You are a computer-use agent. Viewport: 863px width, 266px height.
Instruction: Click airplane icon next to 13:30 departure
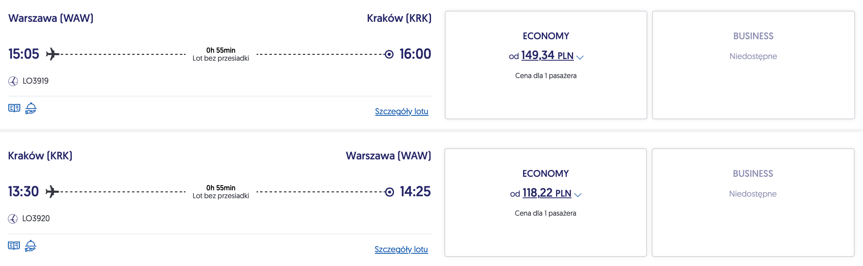point(52,192)
